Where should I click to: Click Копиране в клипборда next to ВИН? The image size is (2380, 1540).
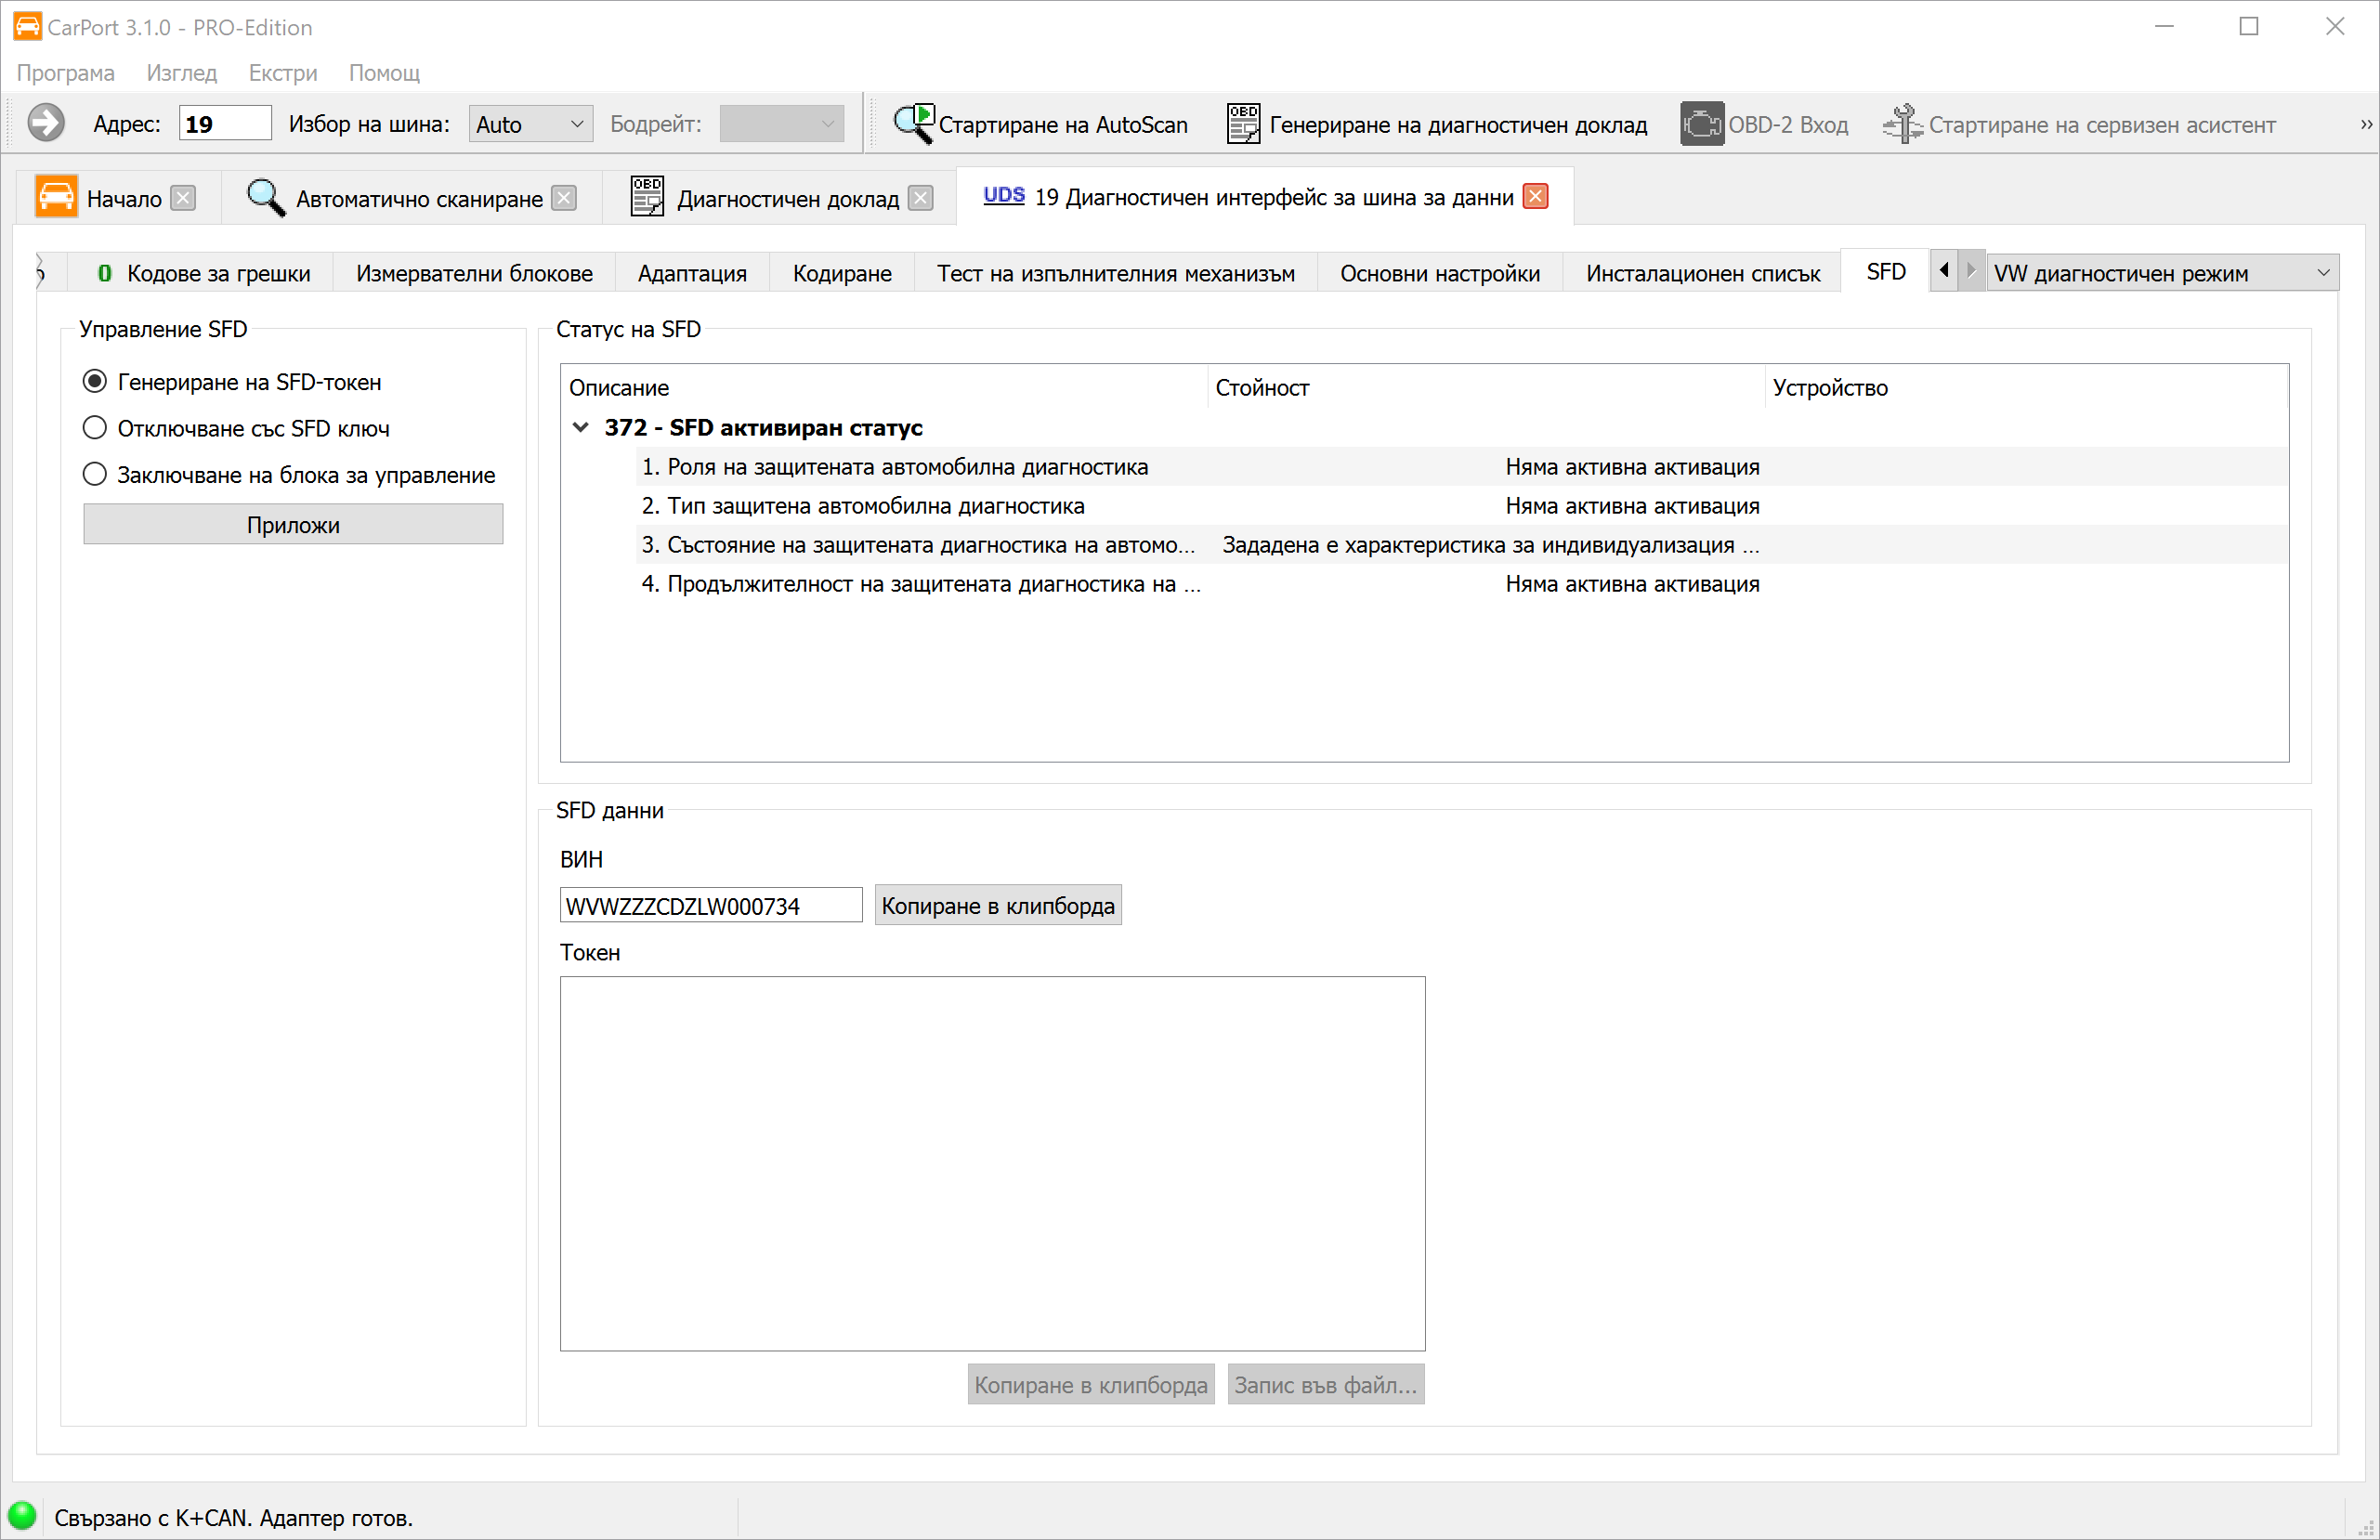pyautogui.click(x=997, y=906)
